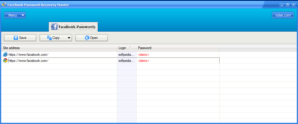Image resolution: width=298 pixels, height=124 pixels.
Task: Expand the Copy button dropdown arrow
Action: point(69,38)
